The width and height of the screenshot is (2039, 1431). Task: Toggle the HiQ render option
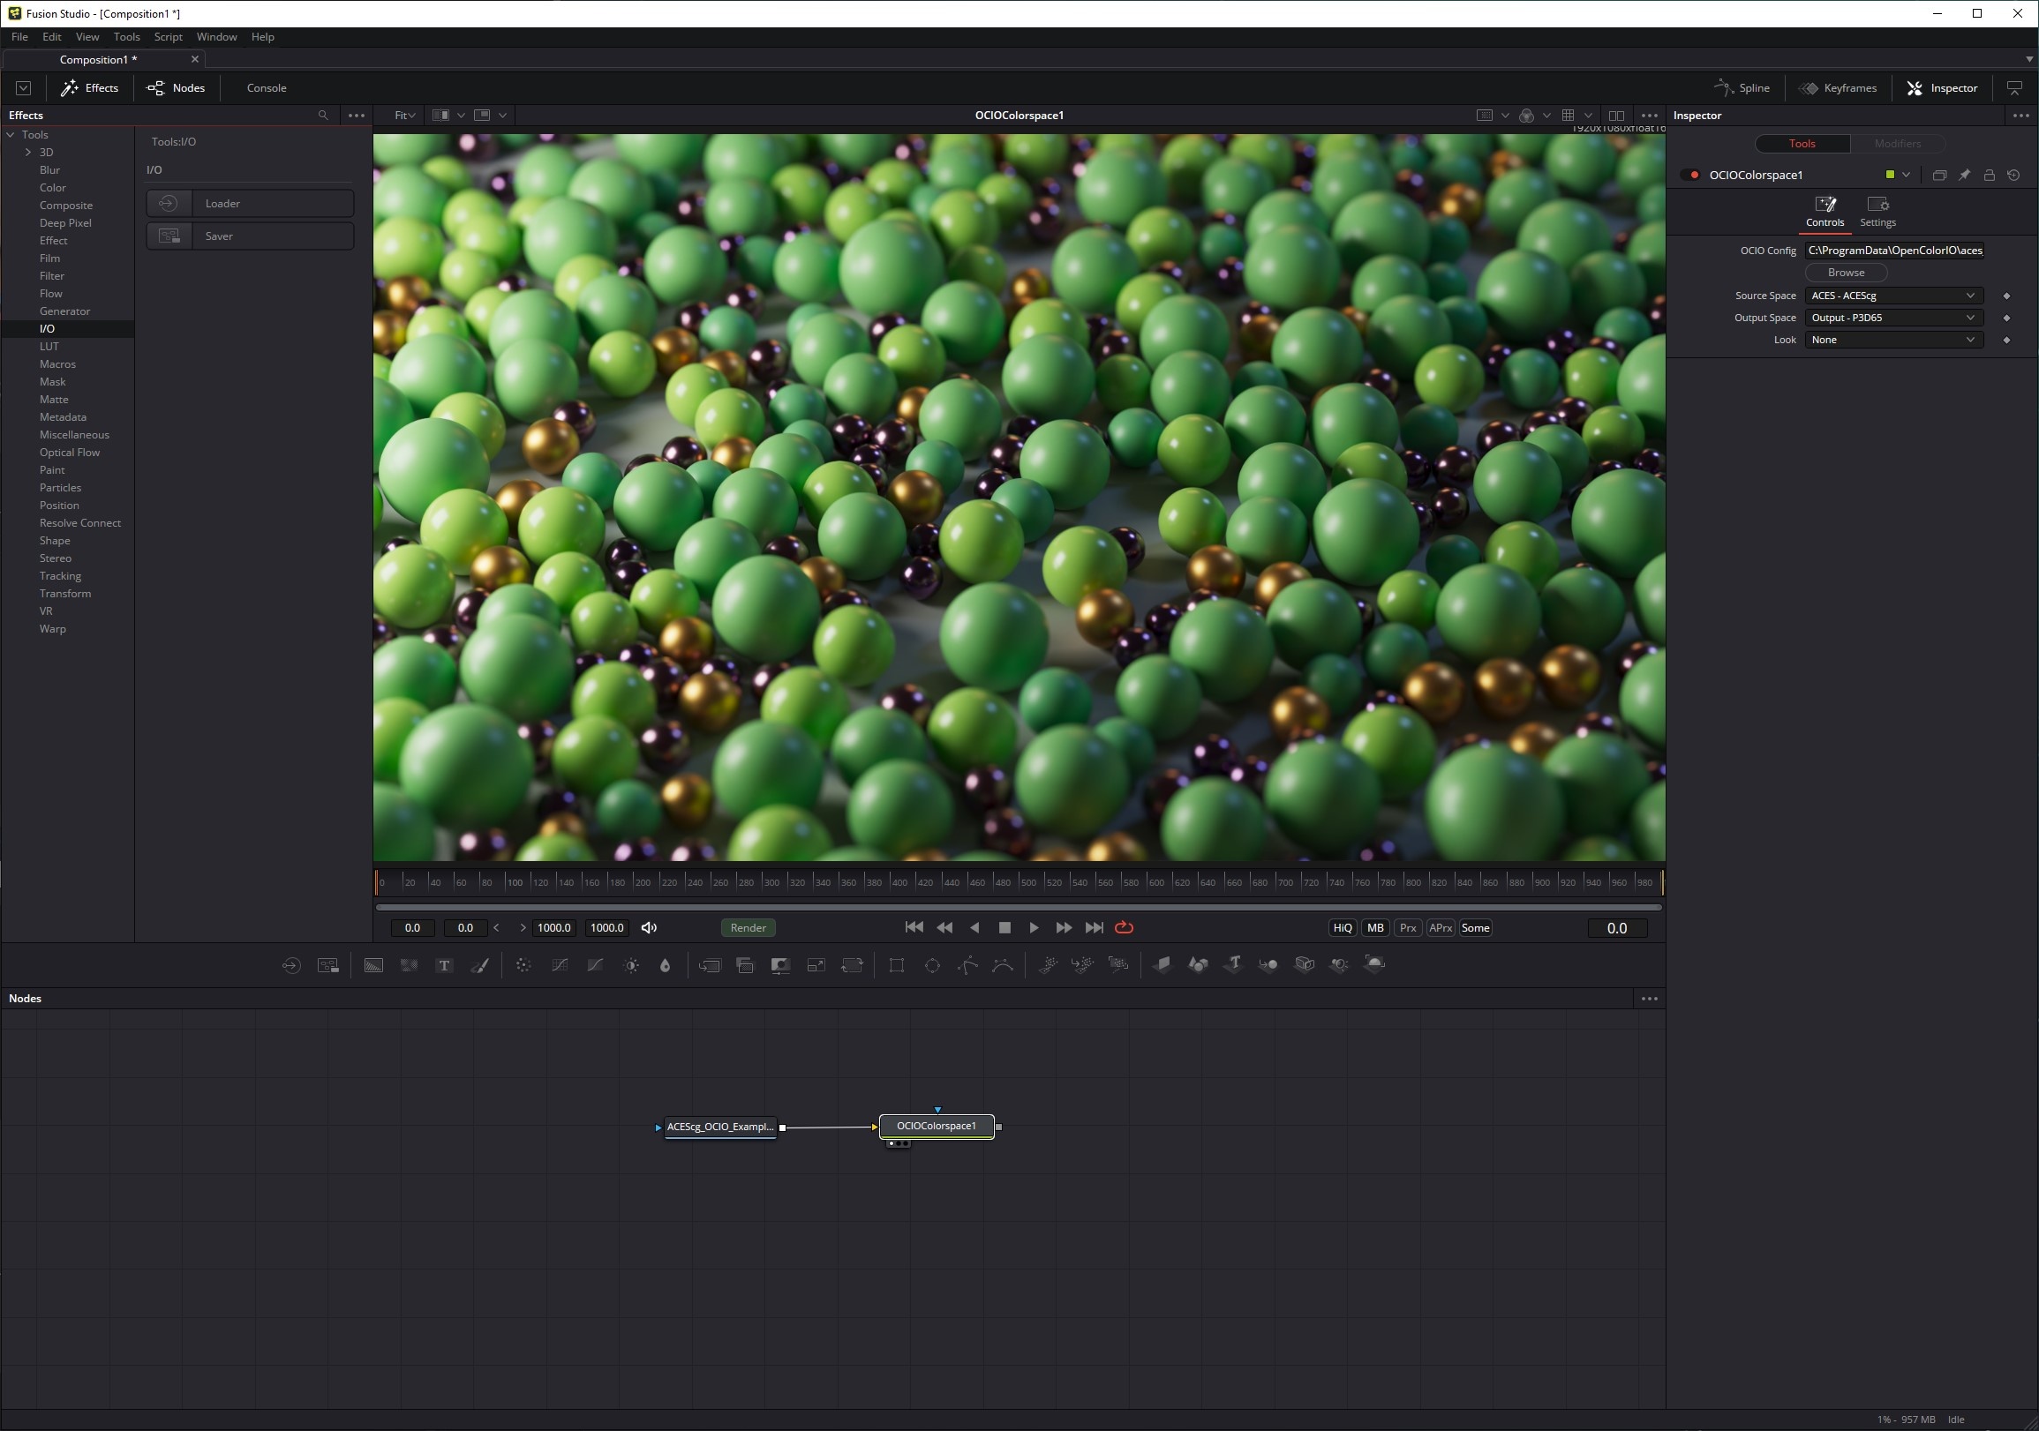point(1342,927)
